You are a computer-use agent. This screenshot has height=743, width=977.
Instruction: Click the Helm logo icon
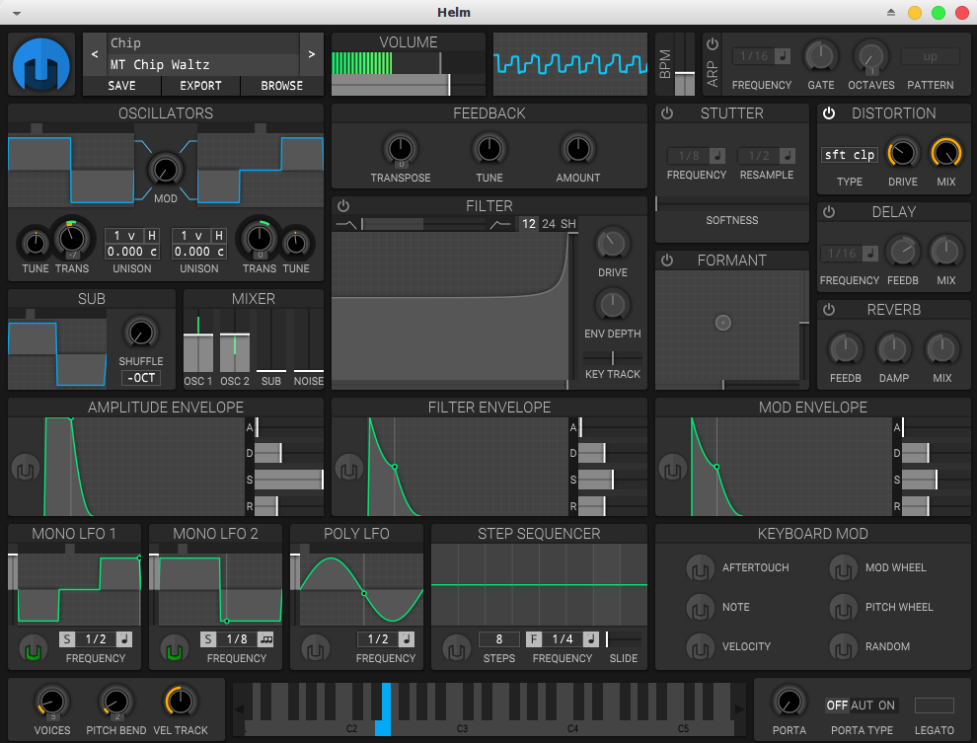click(41, 65)
